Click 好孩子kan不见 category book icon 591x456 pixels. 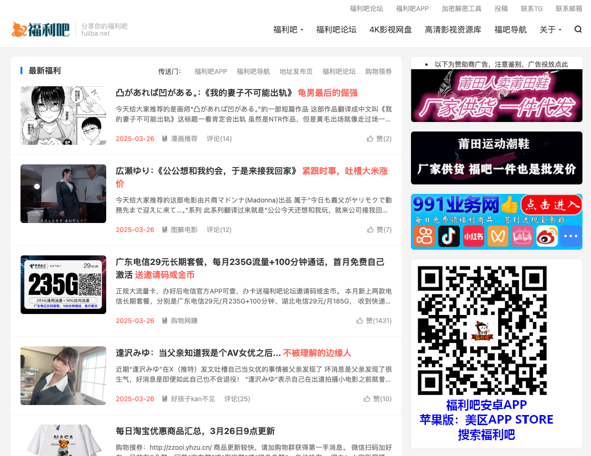click(165, 399)
